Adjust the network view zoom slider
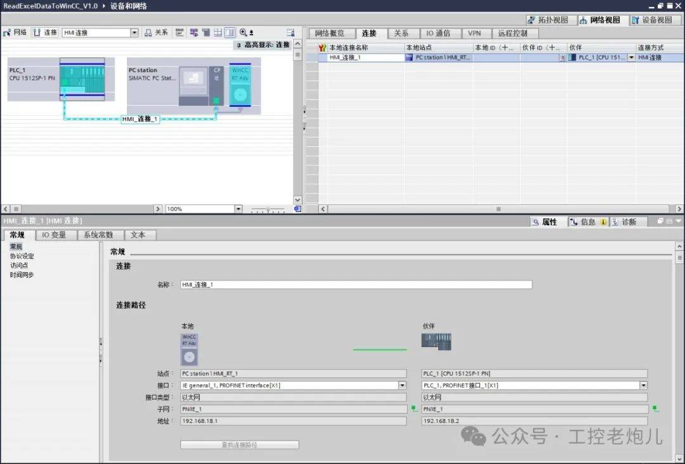The width and height of the screenshot is (685, 464). tap(268, 210)
